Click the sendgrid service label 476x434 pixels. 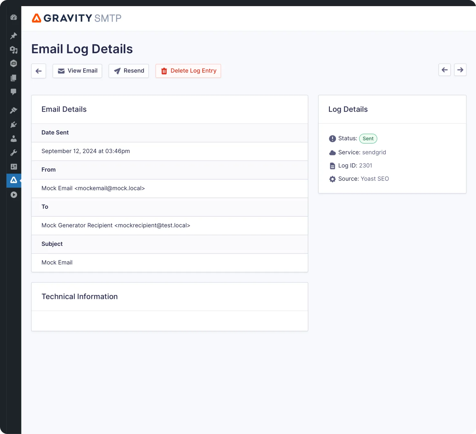click(x=374, y=152)
